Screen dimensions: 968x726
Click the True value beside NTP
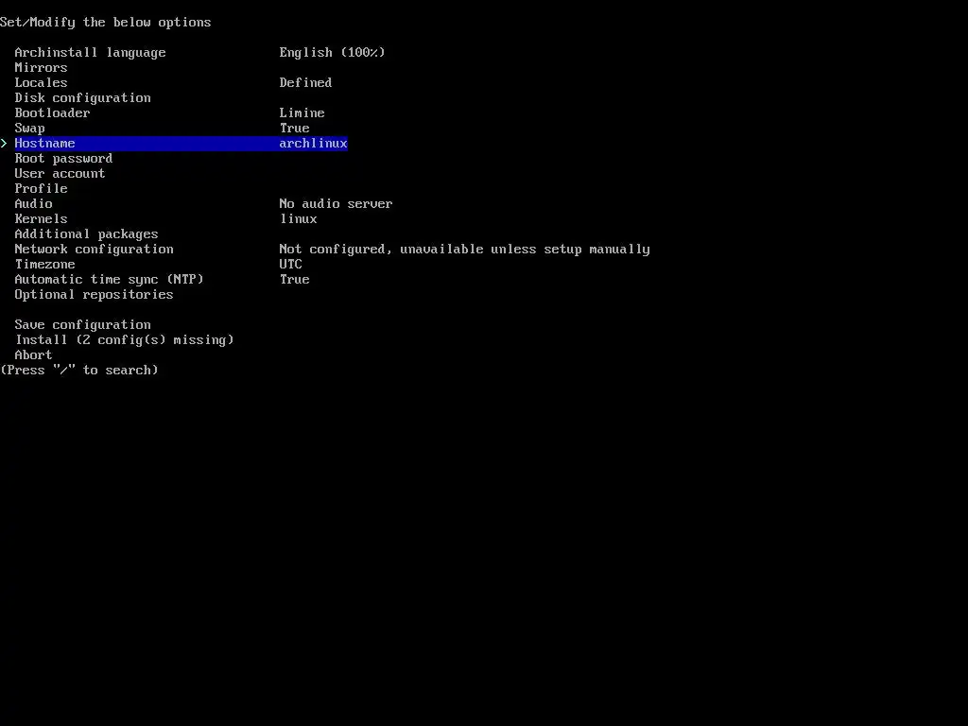295,279
